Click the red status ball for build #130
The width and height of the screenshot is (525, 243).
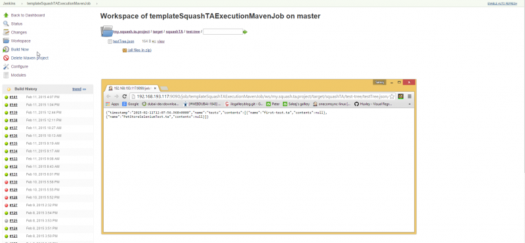pos(7,182)
